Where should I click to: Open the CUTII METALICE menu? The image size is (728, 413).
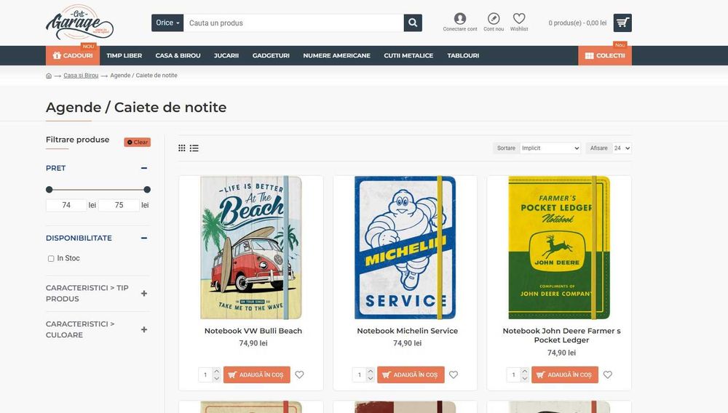click(x=408, y=55)
